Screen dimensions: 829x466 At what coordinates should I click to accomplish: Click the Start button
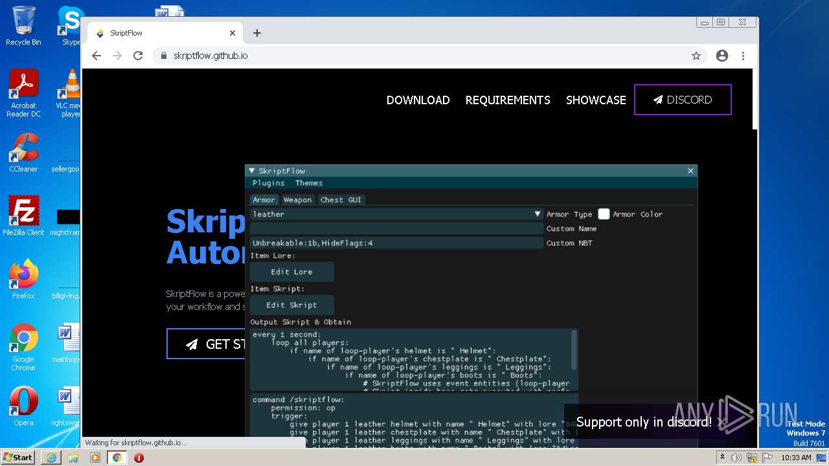point(18,458)
